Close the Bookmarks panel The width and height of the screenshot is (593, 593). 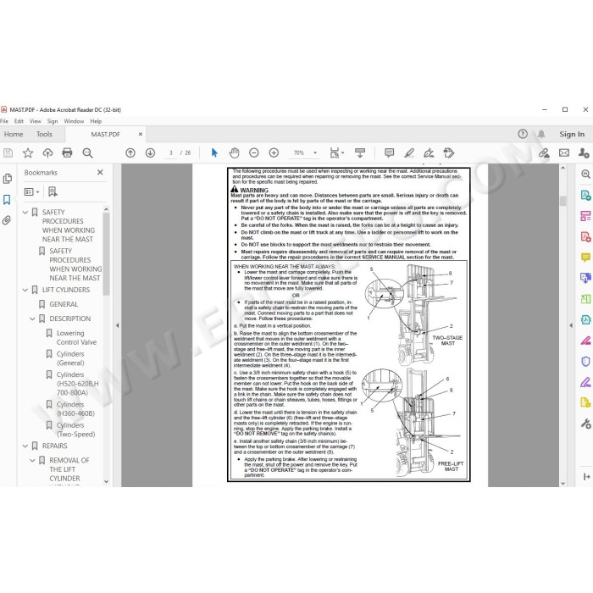click(100, 172)
